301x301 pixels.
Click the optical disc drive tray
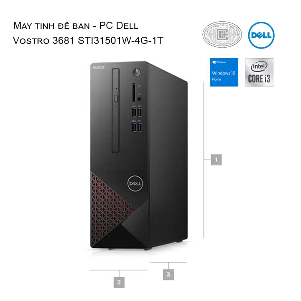pyautogui.click(x=115, y=110)
